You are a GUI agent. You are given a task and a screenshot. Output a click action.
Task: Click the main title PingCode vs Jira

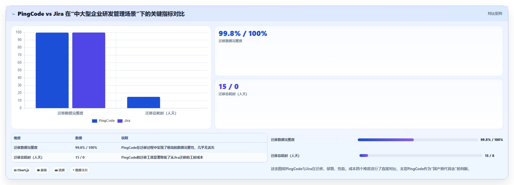[101, 14]
